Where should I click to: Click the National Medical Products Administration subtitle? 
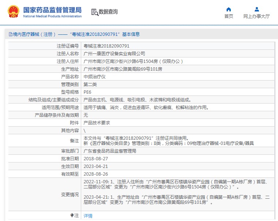click(52, 16)
